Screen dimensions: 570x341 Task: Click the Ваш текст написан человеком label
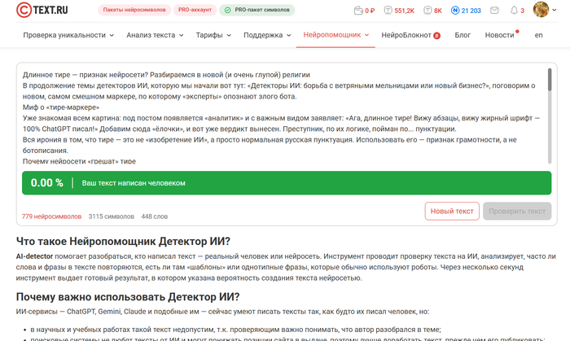tap(134, 183)
